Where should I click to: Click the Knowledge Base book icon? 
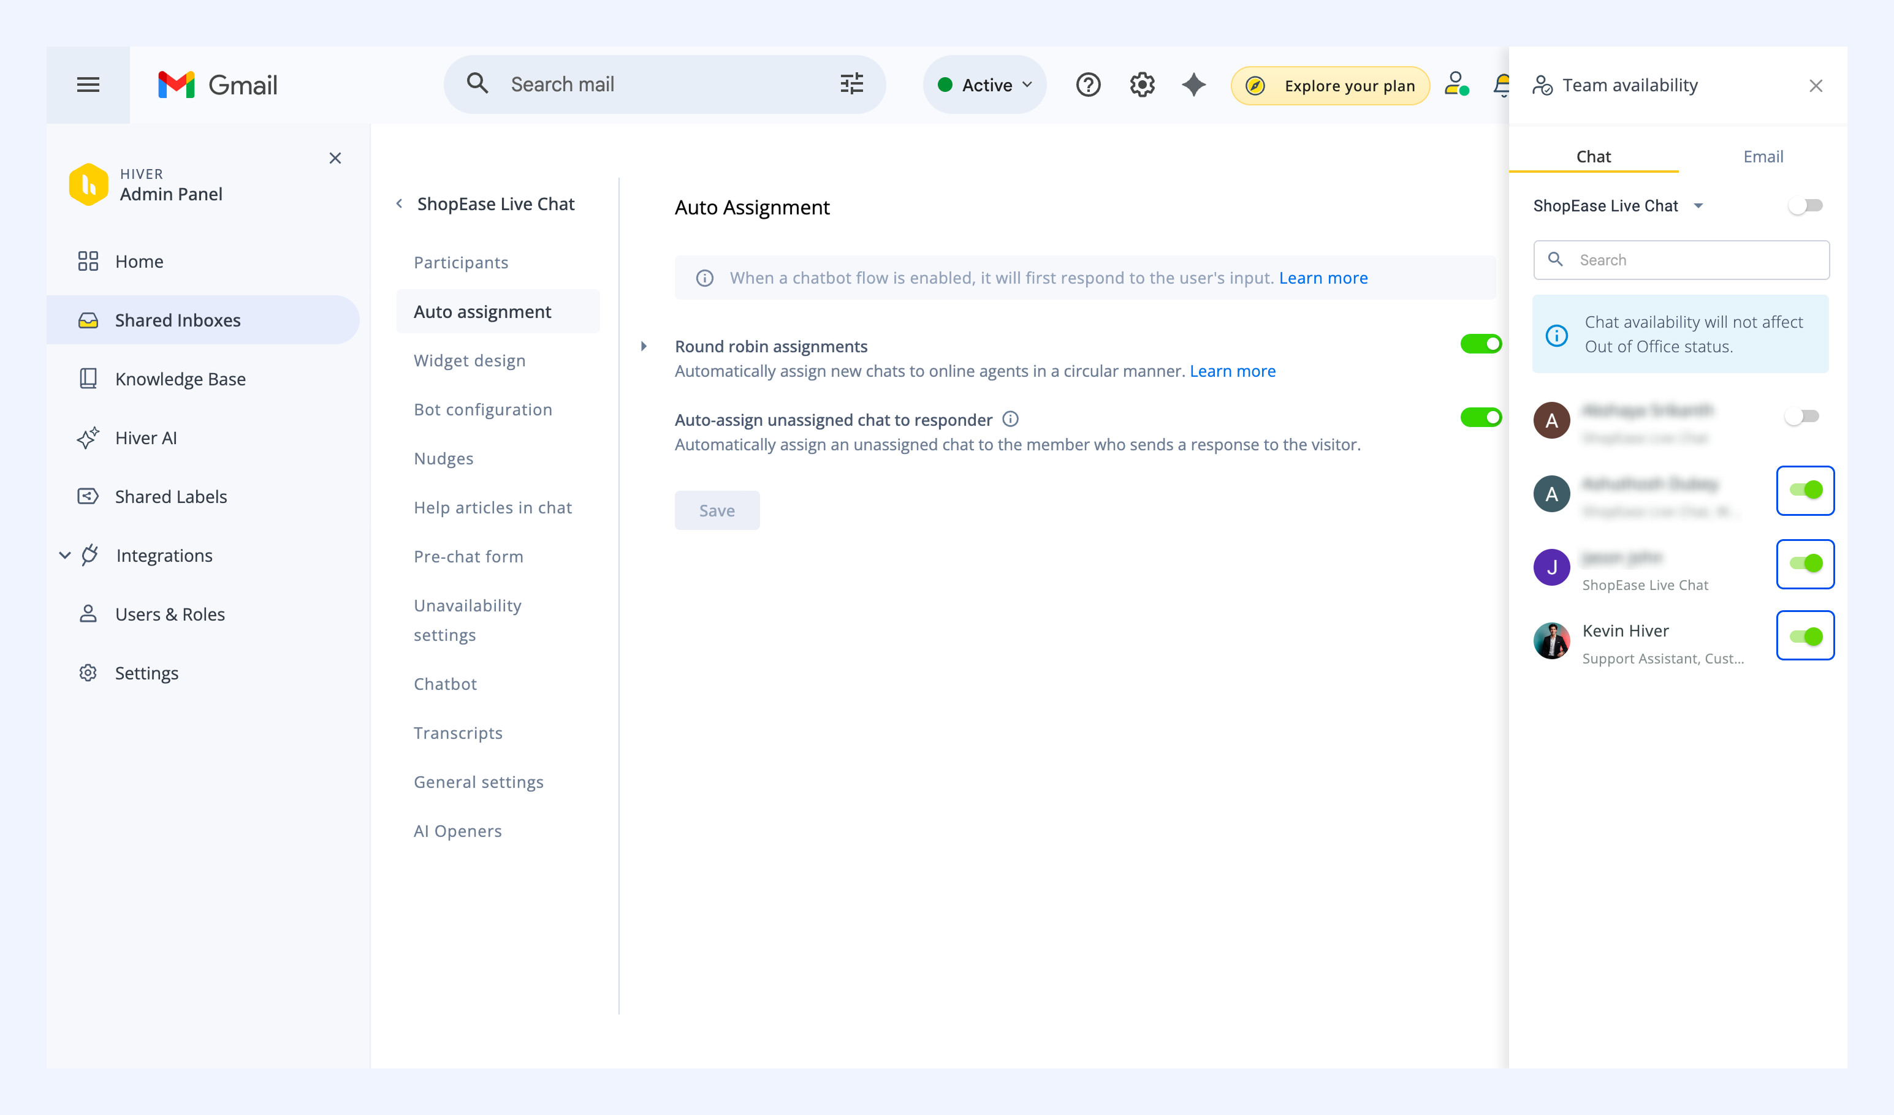click(x=88, y=379)
